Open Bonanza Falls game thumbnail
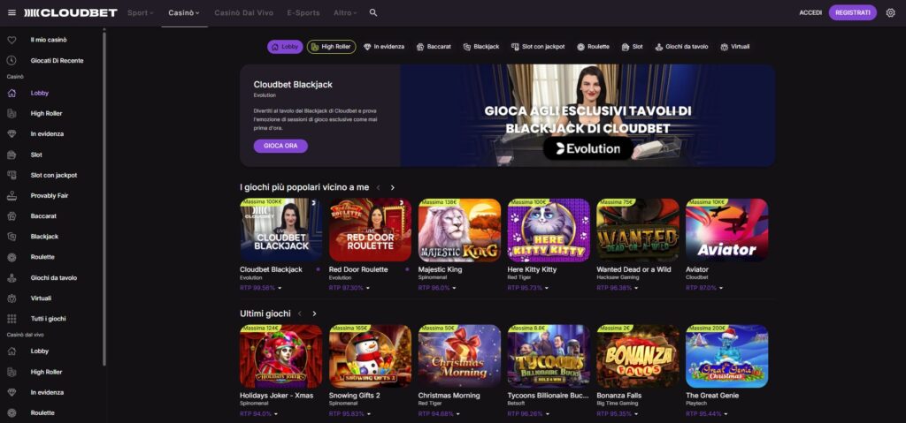The height and width of the screenshot is (423, 906). pyautogui.click(x=638, y=356)
